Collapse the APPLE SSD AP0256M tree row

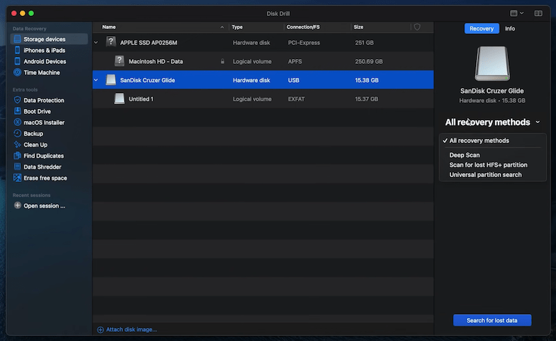click(97, 42)
